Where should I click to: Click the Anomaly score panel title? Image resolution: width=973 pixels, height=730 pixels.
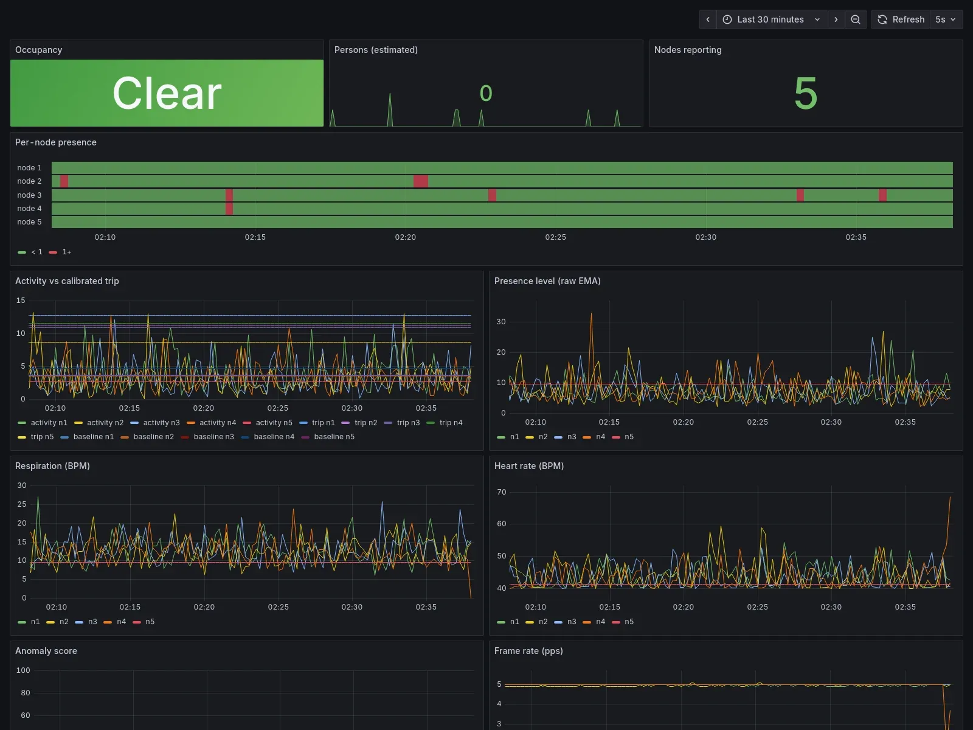(x=46, y=651)
